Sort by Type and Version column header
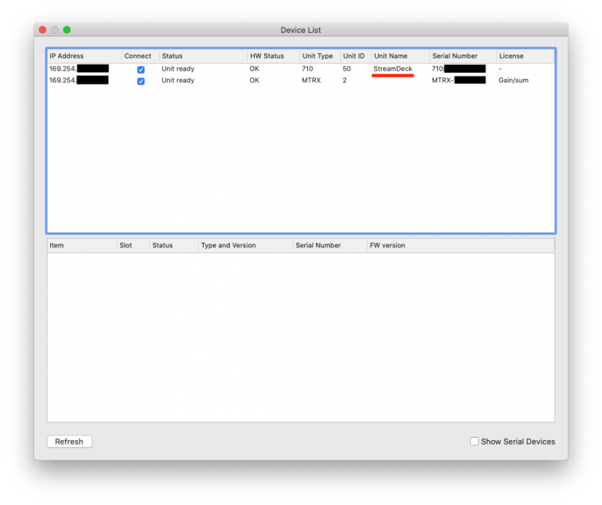Screen dimensions: 602x505 click(x=245, y=245)
